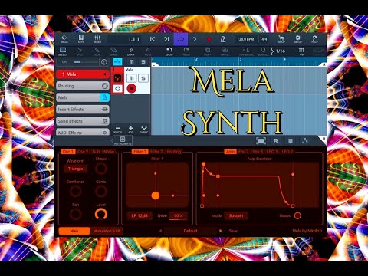
Task: Expand the MIDI Effects section
Action: click(x=83, y=132)
